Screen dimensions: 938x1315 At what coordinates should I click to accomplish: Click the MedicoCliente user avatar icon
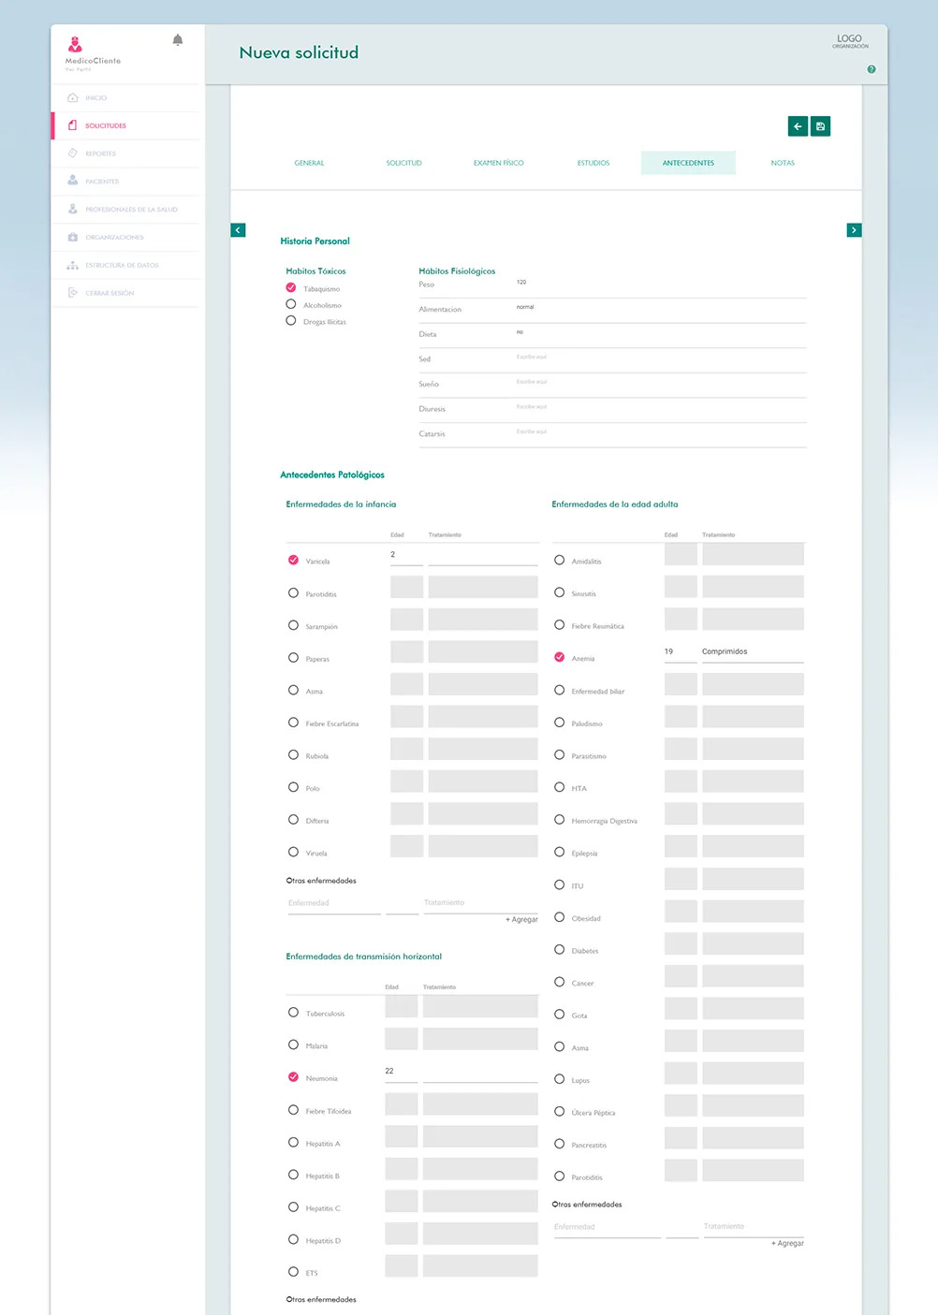coord(75,44)
